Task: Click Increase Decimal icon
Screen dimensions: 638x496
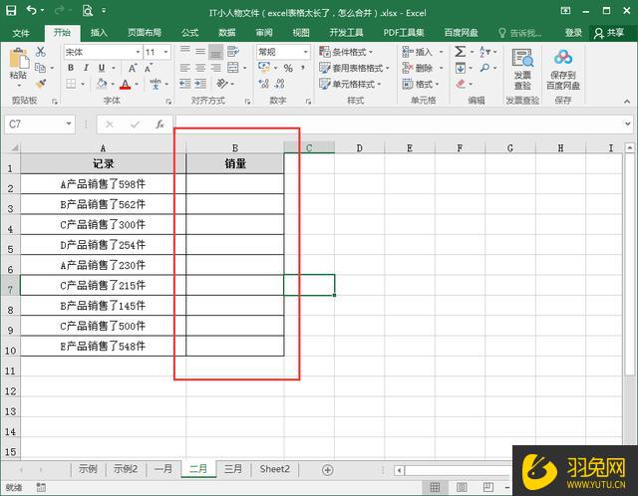Action: click(263, 84)
